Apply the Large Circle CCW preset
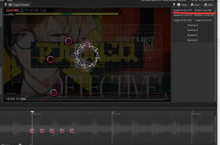The image size is (220, 145). point(182,20)
